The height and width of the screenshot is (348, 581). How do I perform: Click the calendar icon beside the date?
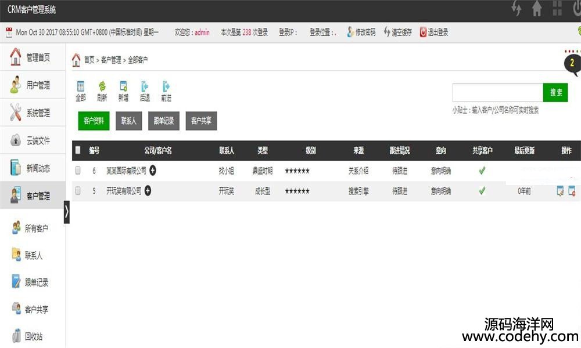[x=9, y=32]
